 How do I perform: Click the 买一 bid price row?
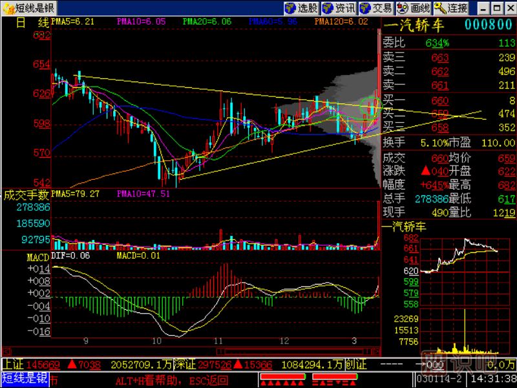coord(447,100)
